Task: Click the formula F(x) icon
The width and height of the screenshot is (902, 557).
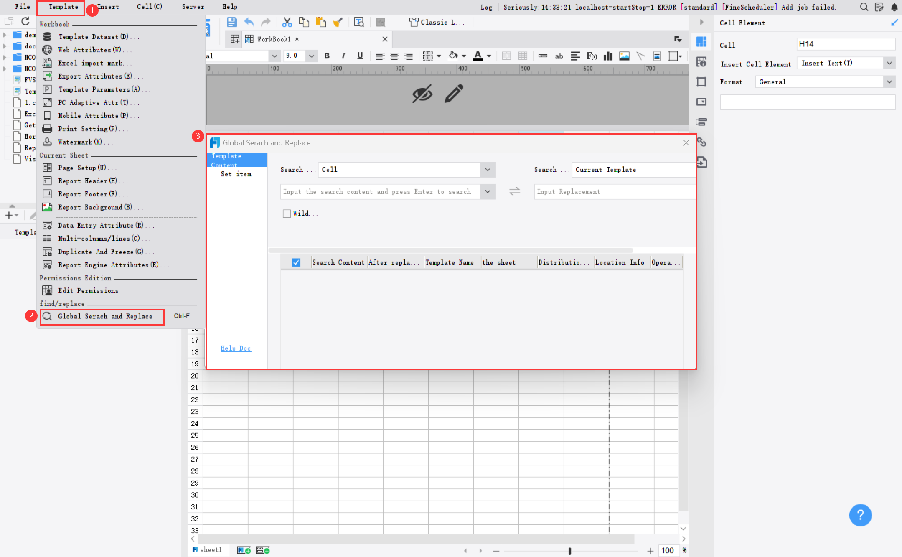Action: tap(592, 56)
